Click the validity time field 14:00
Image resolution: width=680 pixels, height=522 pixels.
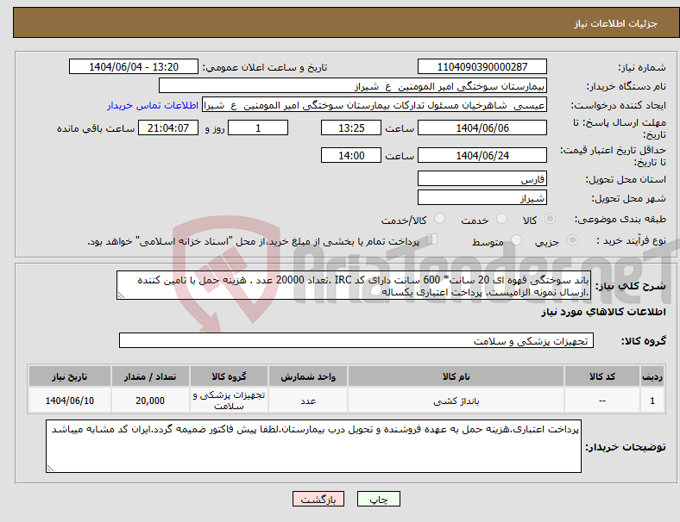(x=351, y=155)
